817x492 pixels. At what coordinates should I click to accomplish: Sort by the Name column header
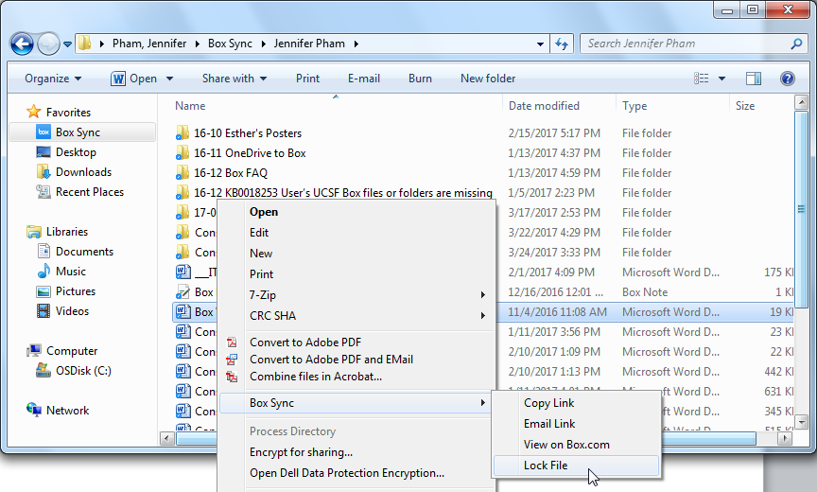tap(190, 106)
